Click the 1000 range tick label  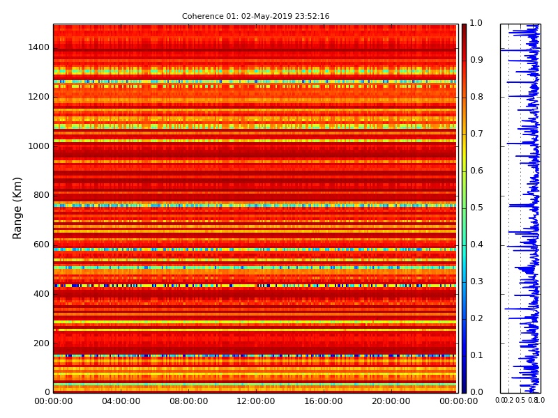pyautogui.click(x=39, y=146)
